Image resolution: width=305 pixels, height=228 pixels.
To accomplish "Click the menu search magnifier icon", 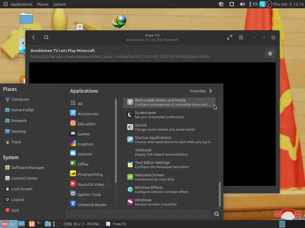I will 217,214.
